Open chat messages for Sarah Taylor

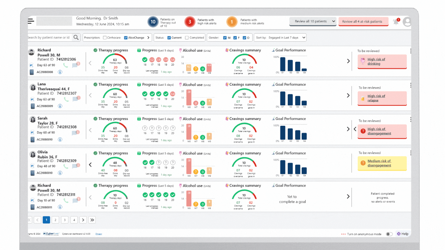coord(75,133)
